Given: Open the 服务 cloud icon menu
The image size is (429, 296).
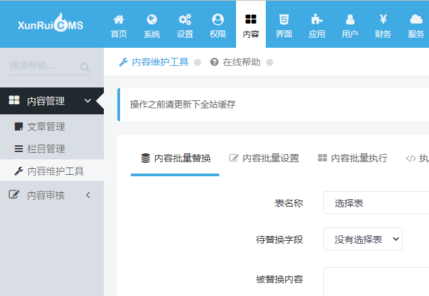Looking at the screenshot, I should point(416,20).
